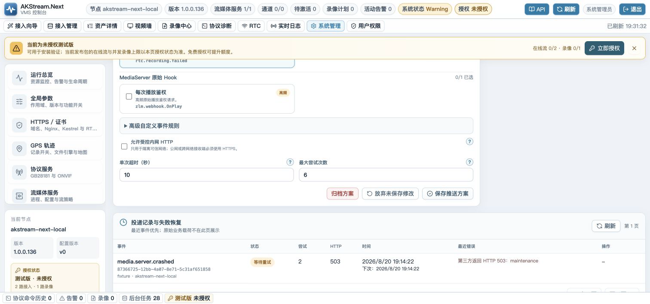Click help icon next to 单次超时（秒）

click(x=290, y=162)
